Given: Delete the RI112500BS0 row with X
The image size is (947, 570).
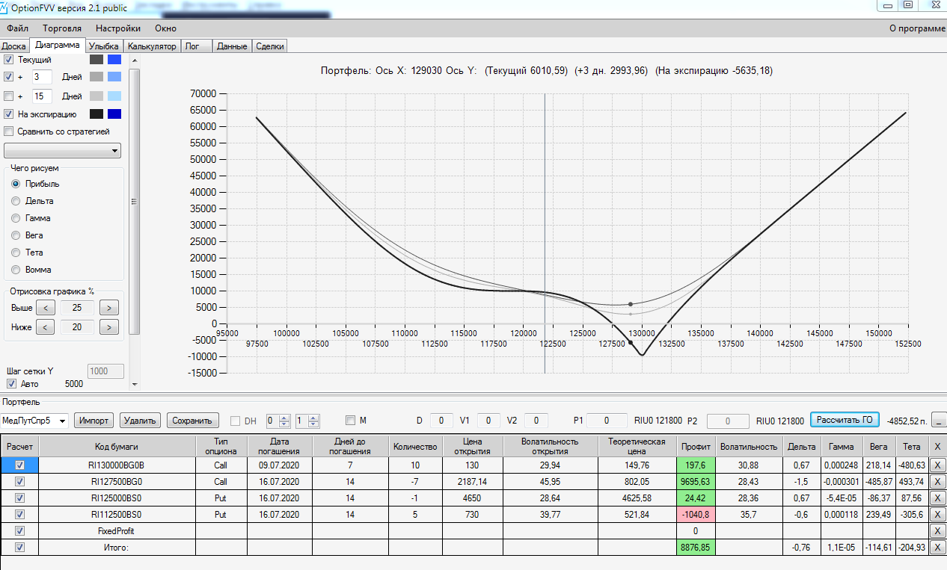Looking at the screenshot, I should click(938, 514).
